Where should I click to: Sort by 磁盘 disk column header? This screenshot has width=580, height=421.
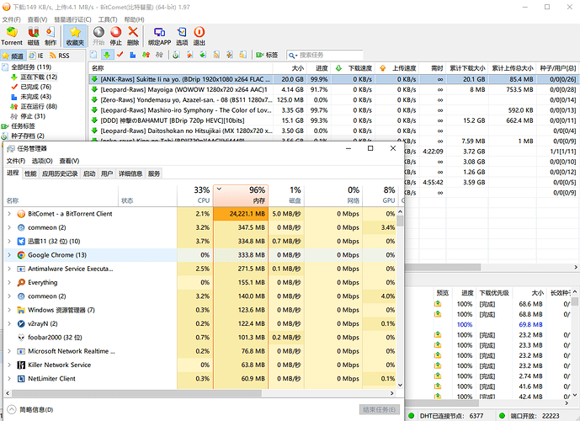click(x=286, y=195)
